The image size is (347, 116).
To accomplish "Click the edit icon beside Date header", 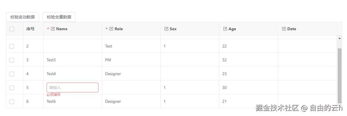I will tap(284, 29).
